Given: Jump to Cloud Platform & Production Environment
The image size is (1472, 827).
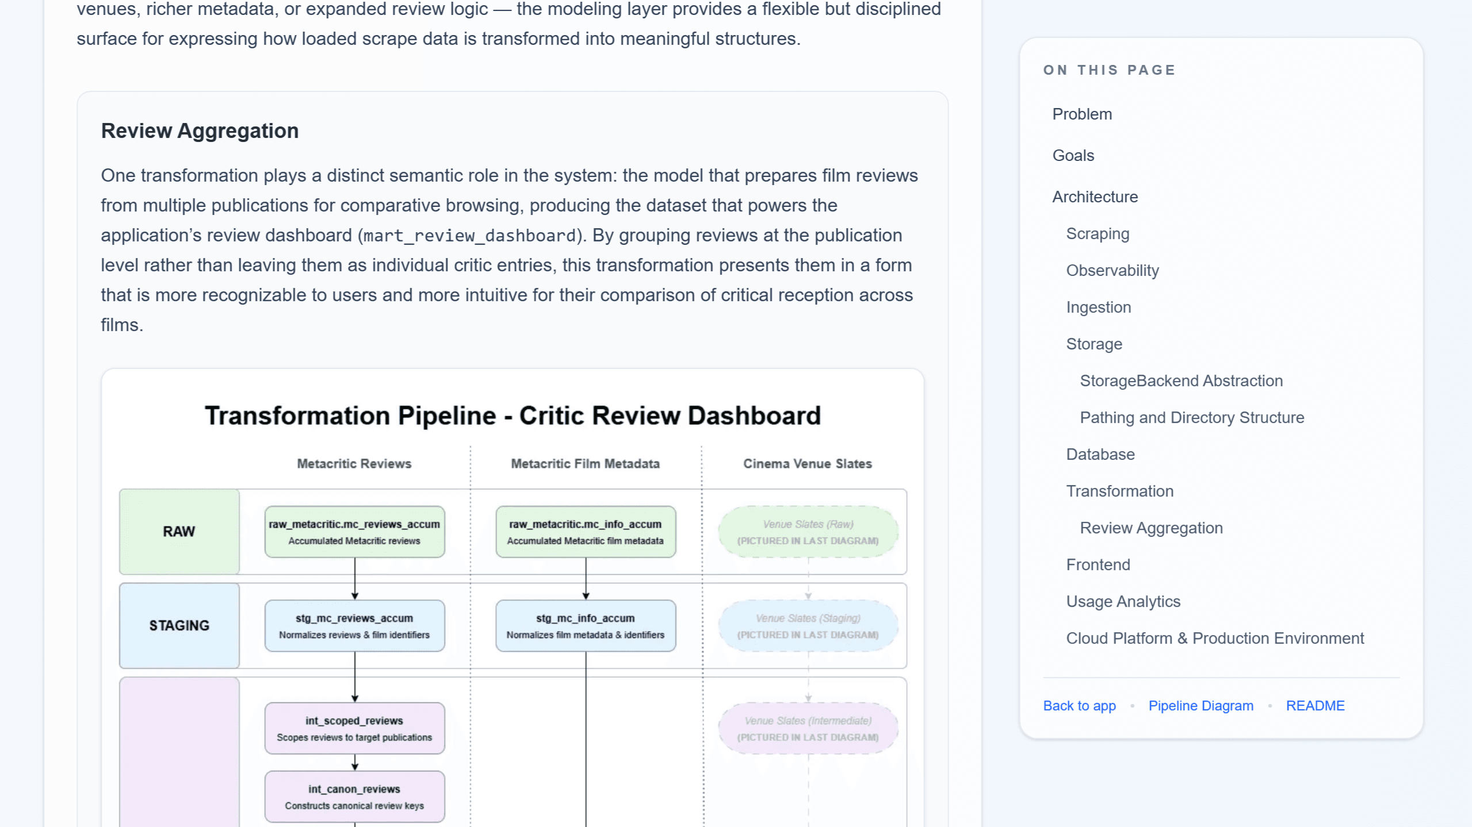Looking at the screenshot, I should click(1214, 638).
